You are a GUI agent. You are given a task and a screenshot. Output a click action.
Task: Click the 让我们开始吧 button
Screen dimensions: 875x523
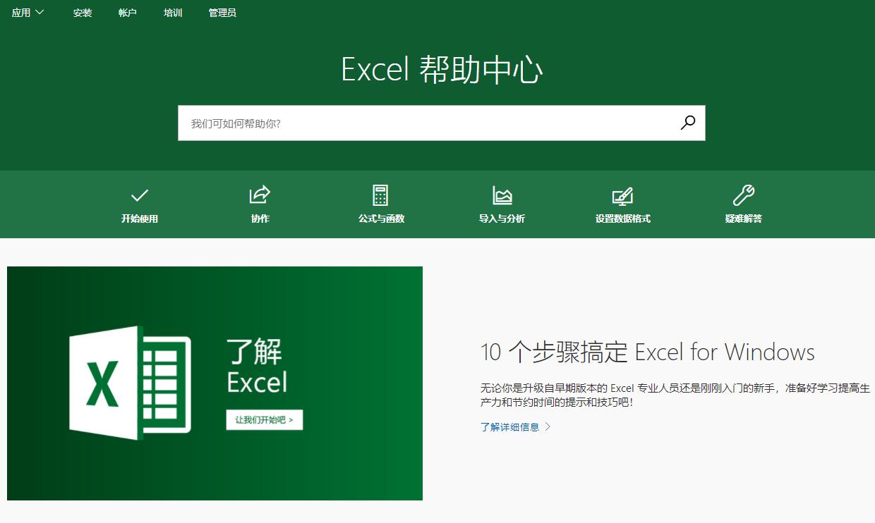265,419
